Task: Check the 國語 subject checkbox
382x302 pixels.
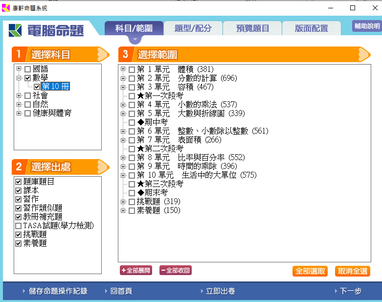Action: pyautogui.click(x=27, y=69)
